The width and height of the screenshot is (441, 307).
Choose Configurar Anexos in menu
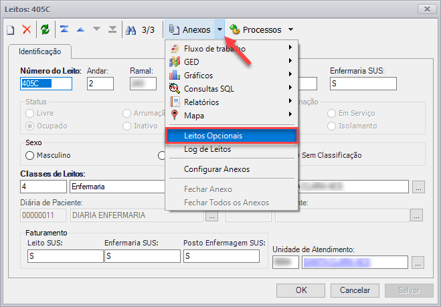[232, 169]
